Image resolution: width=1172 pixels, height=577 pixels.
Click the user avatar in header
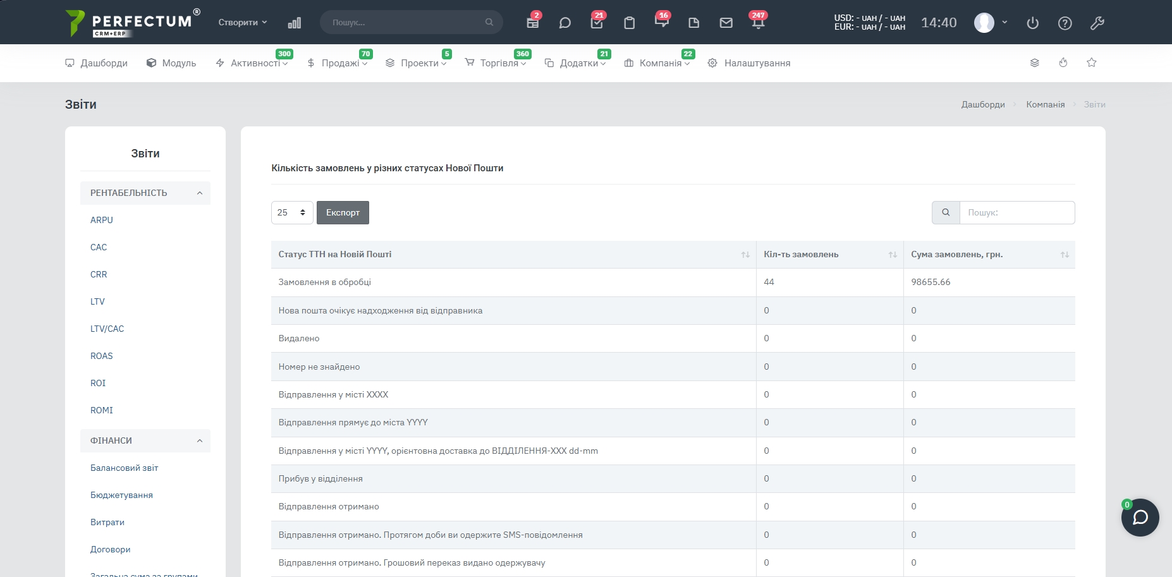click(x=984, y=23)
